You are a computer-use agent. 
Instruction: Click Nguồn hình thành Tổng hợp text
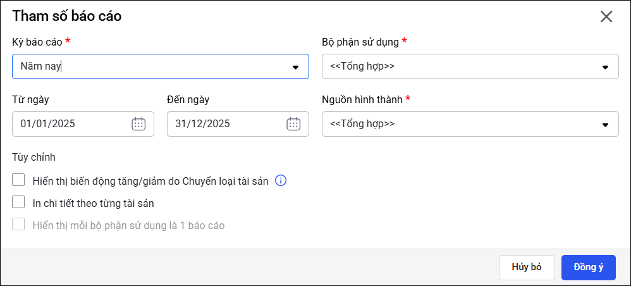[x=362, y=124]
